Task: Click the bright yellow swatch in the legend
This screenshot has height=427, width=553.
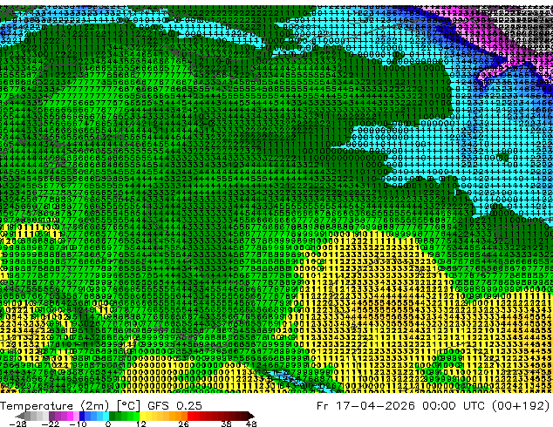Action: (142, 416)
